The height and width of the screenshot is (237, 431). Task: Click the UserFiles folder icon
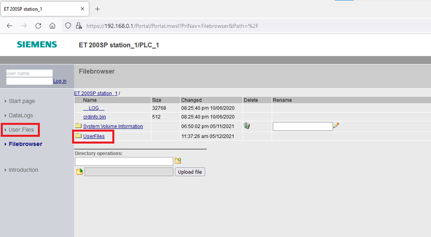click(x=78, y=136)
